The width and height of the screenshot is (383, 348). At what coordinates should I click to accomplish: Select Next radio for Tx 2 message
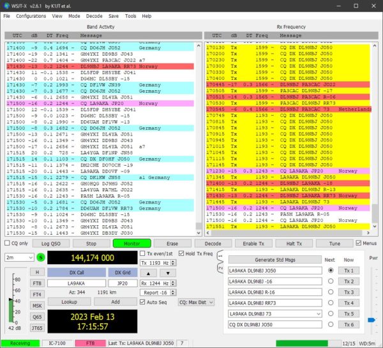(331, 281)
